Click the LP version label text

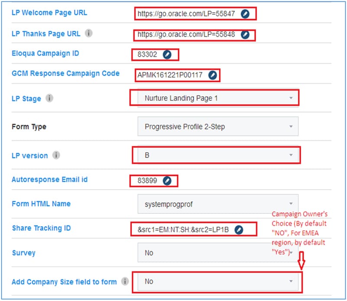(x=29, y=156)
